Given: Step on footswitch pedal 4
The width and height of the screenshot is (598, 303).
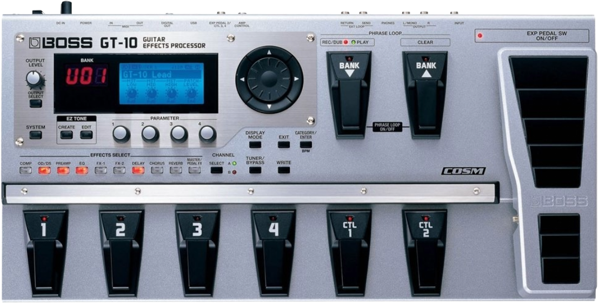Looking at the screenshot, I should (273, 252).
